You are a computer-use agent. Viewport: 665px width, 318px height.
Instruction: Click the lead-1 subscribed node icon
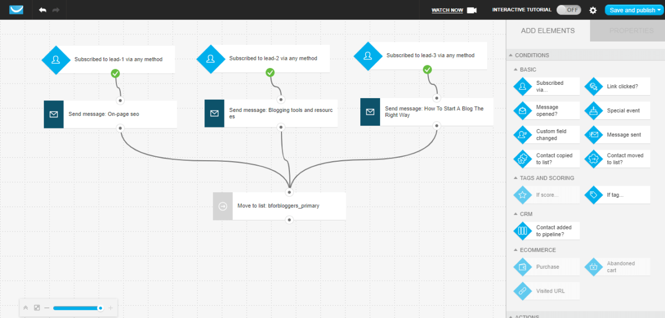pyautogui.click(x=56, y=59)
